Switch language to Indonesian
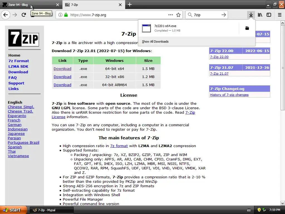The height and width of the screenshot is (214, 285). [18, 129]
